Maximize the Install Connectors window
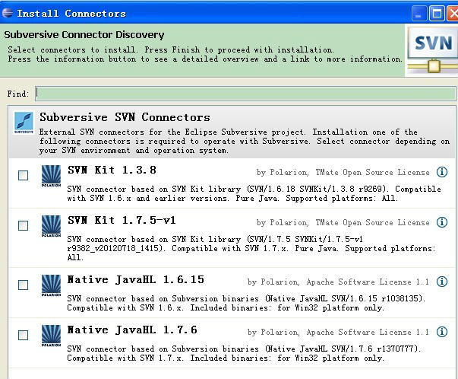Viewport: 458px width, 379px height. [437, 14]
